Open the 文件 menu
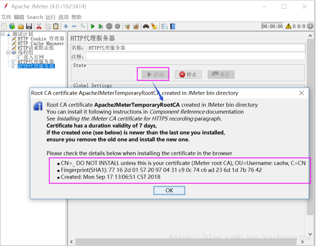Image resolution: width=316 pixels, height=246 pixels. 6,17
